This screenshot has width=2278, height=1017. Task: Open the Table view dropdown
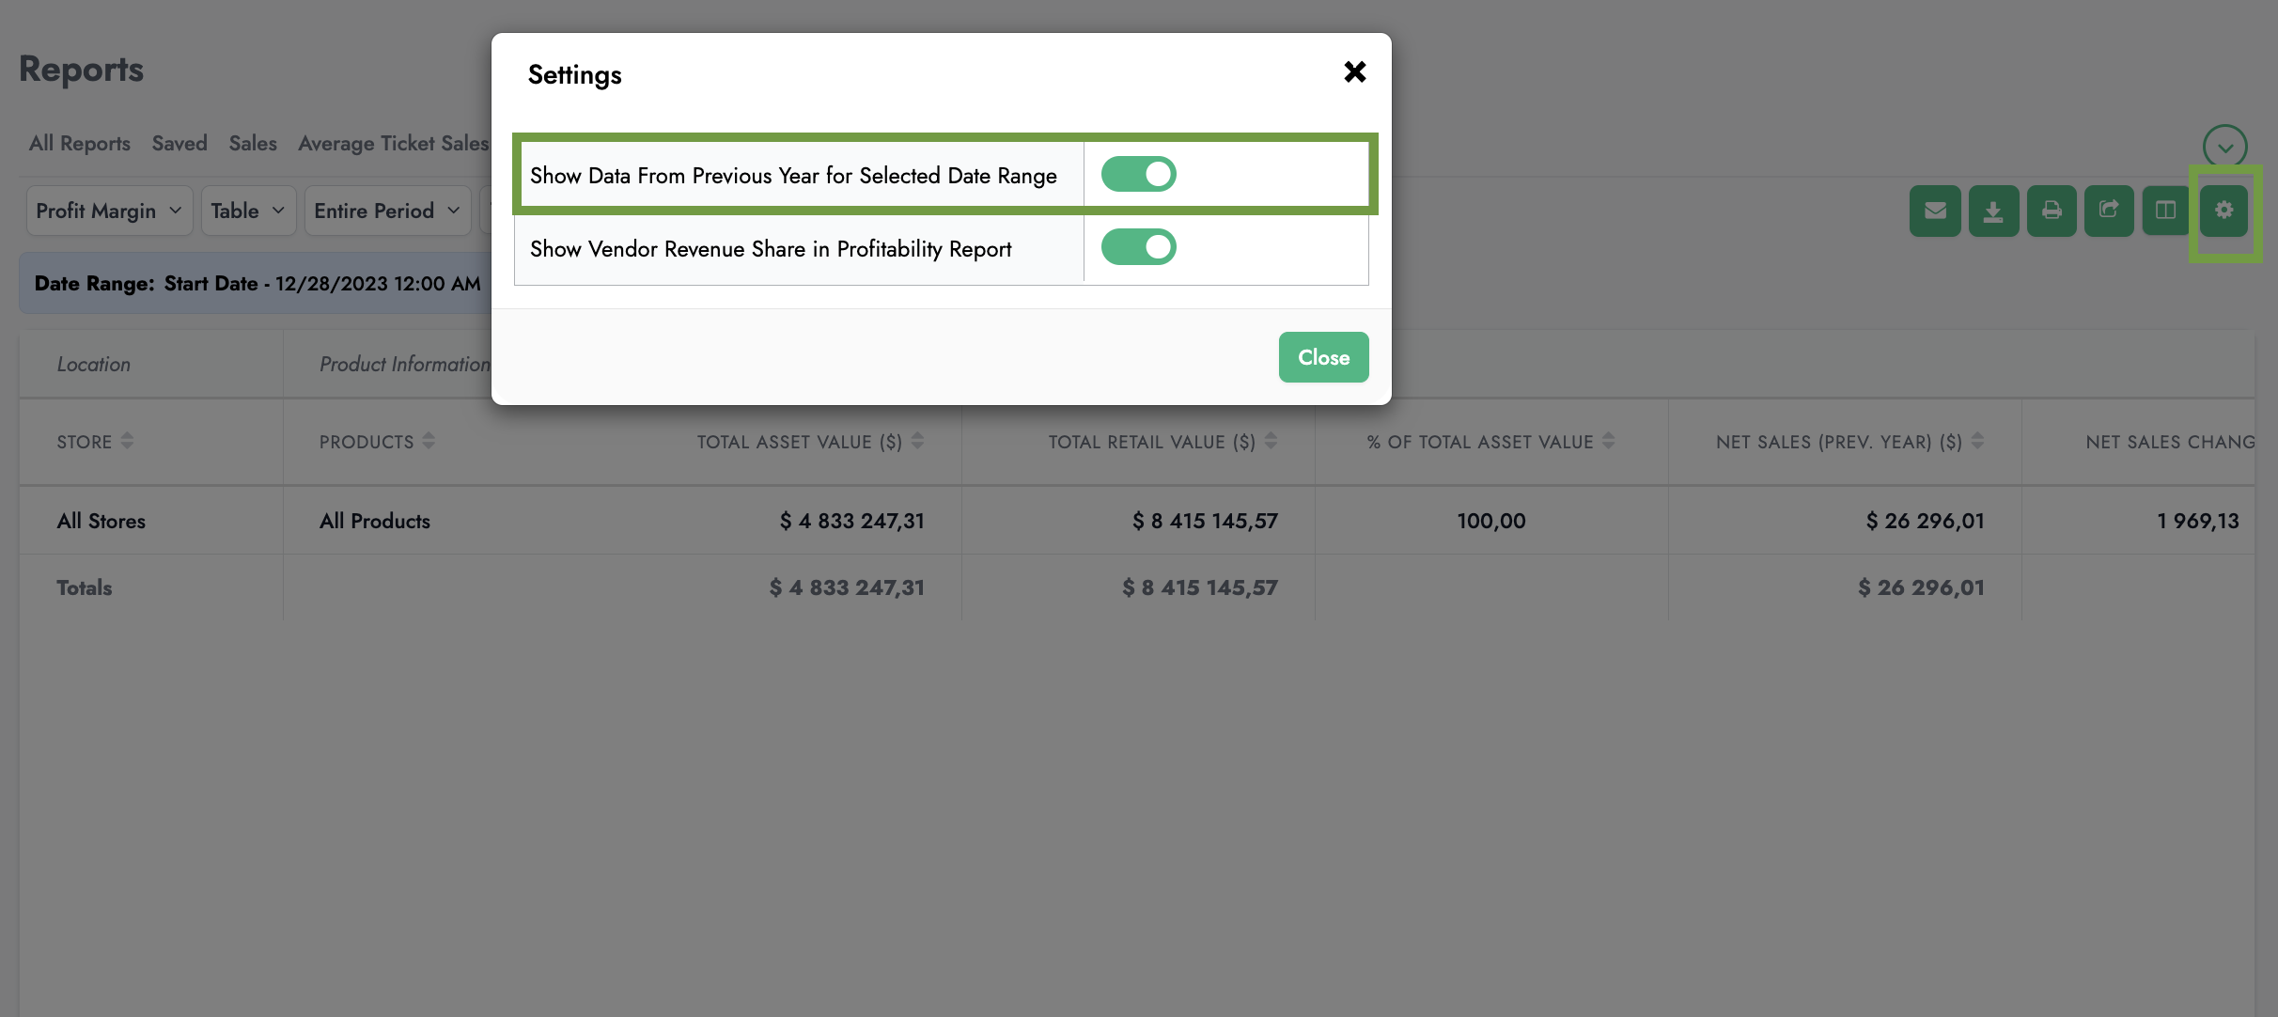(248, 211)
